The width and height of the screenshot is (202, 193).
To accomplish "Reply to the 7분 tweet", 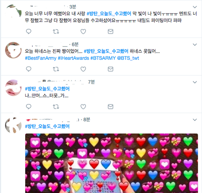I will [x=29, y=107].
